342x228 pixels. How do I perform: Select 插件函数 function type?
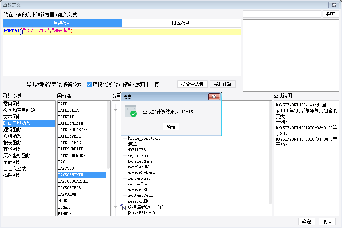point(29,175)
